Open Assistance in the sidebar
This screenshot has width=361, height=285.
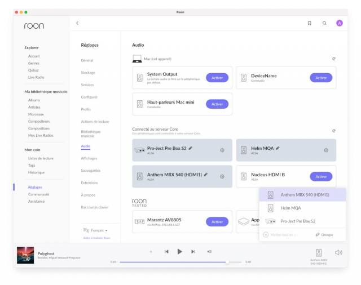(36, 201)
